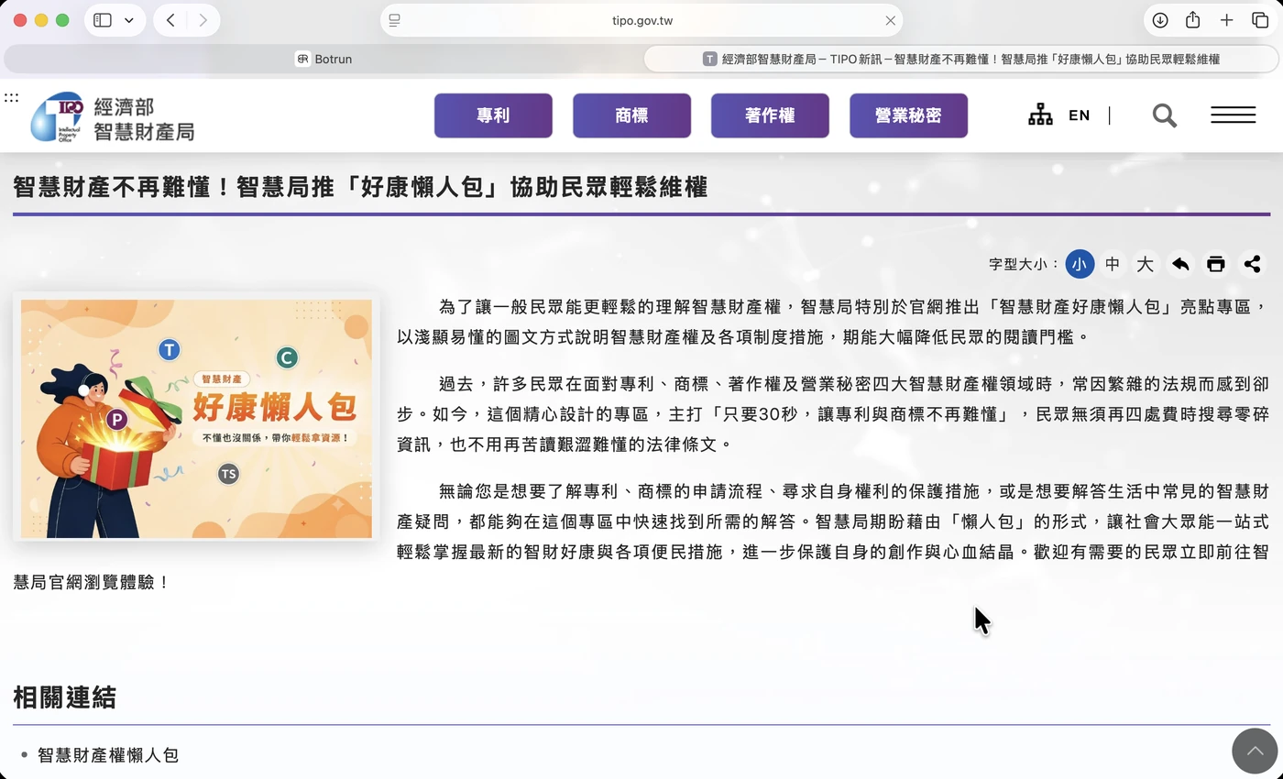Screen dimensions: 1283x779
Task: Open the 專利 menu
Action: 493,115
